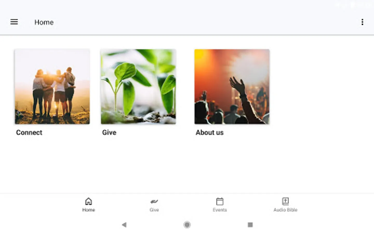Open the Give seedling photo tile
This screenshot has width=374, height=234.
[x=138, y=87]
